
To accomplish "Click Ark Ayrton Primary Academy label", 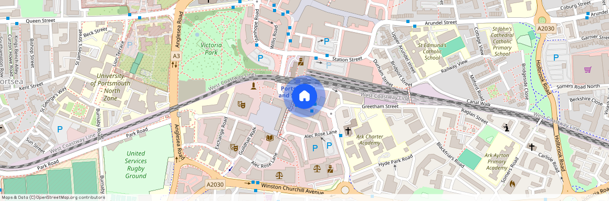I will [497, 162].
